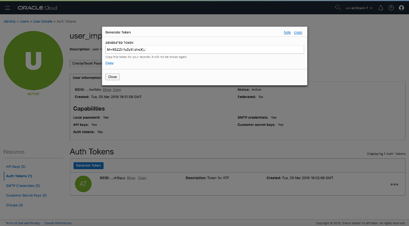Open Cookie Preferences link

[x=58, y=223]
